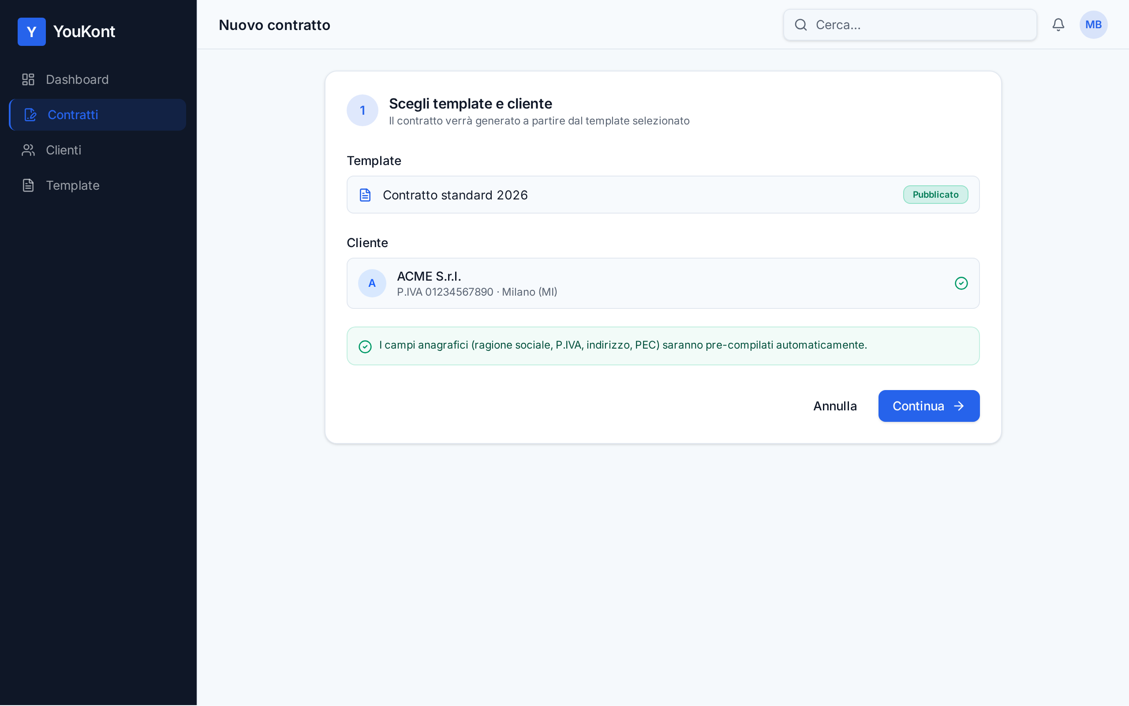1129x706 pixels.
Task: Open the ACME S.r.l. client selector
Action: [663, 283]
